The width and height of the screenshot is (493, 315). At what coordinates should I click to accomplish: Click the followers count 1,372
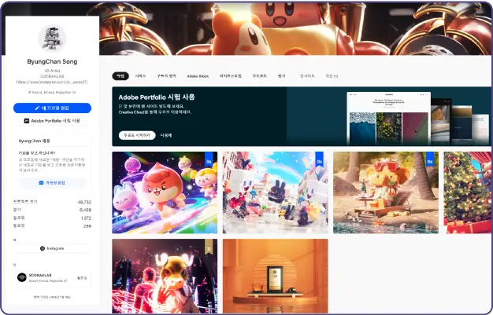click(x=86, y=218)
